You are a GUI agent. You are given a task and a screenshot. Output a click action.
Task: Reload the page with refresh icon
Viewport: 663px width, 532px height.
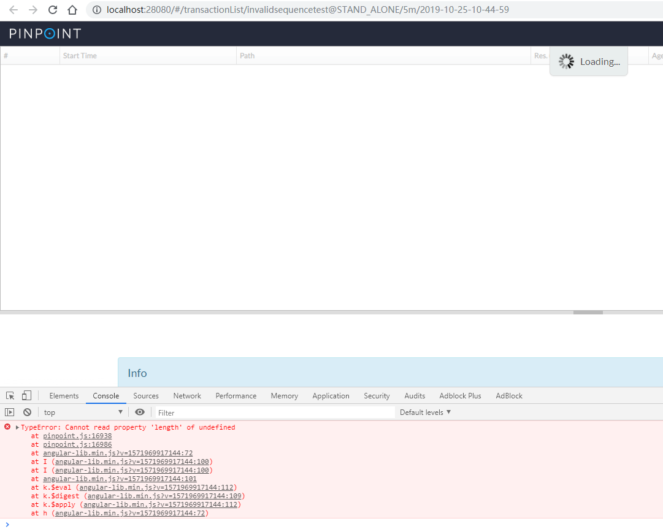[53, 10]
